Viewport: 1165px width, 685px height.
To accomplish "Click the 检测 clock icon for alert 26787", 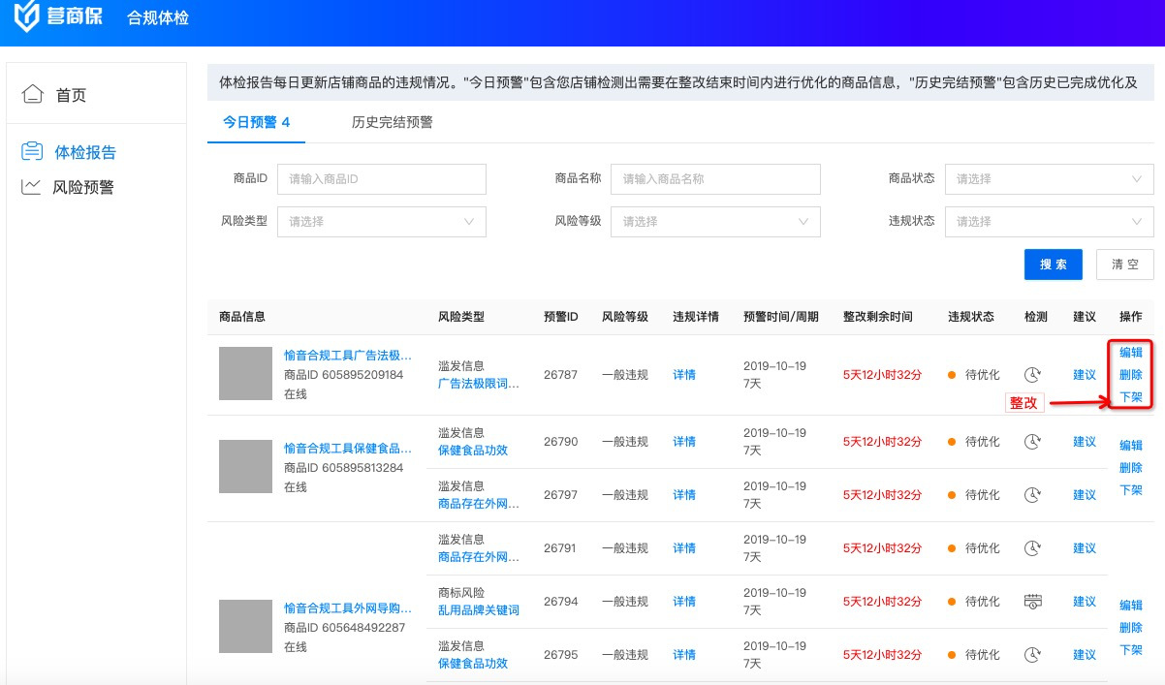I will coord(1033,375).
